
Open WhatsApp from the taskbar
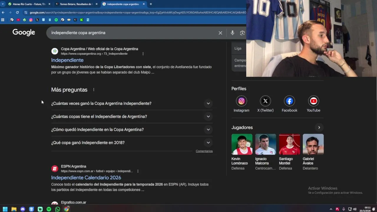click(x=57, y=209)
